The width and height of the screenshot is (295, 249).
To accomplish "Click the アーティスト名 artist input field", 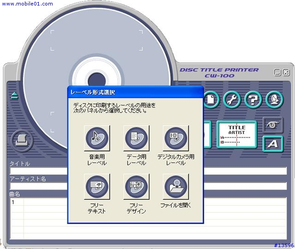I will (148, 186).
